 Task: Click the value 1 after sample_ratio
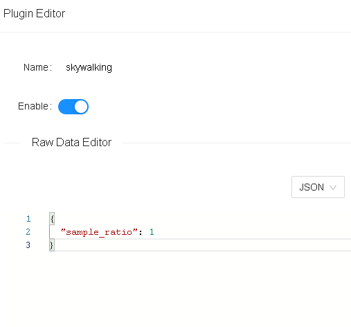152,231
